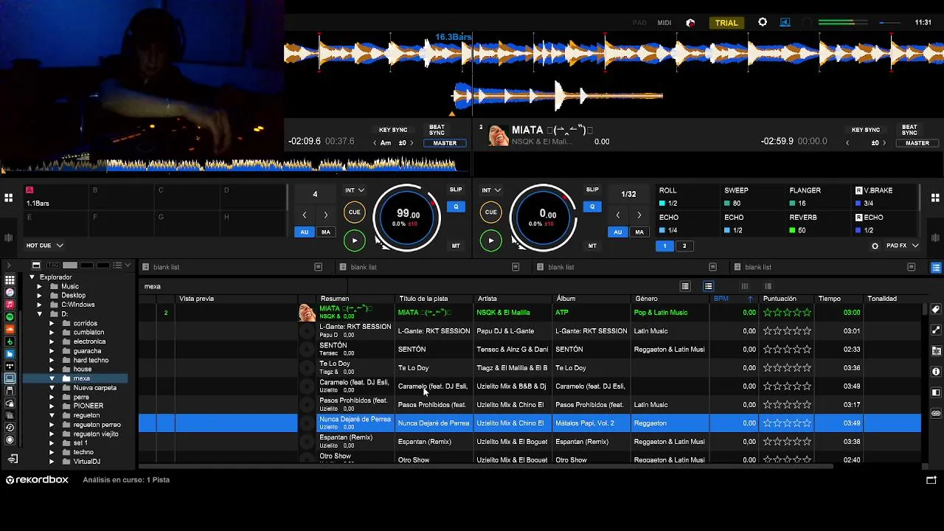Show deck 1 pad grid view icon
Image resolution: width=944 pixels, height=531 pixels.
coord(8,198)
